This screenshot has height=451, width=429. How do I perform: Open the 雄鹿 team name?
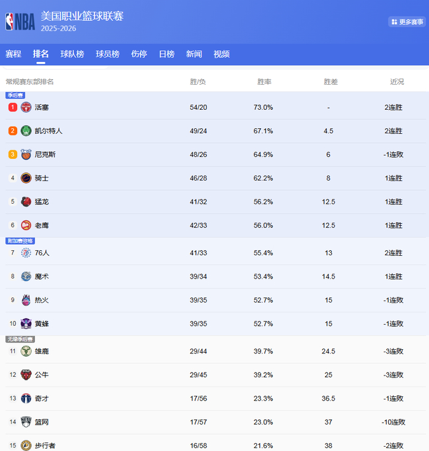tap(42, 351)
